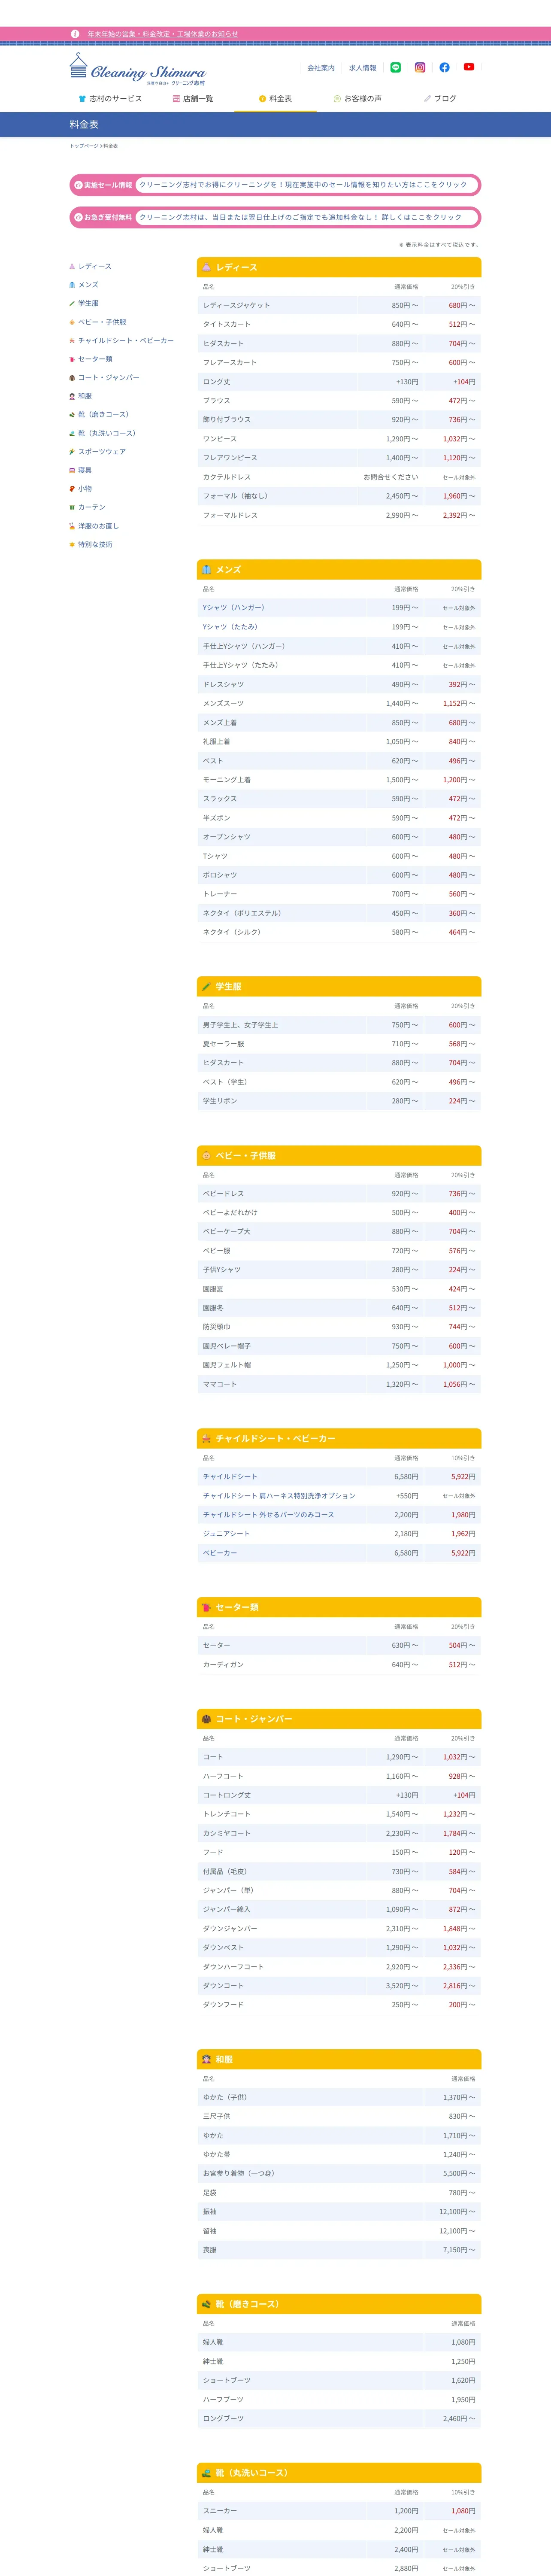This screenshot has height=2576, width=551.
Task: Click the Cleaning Shimura logo
Action: pos(138,69)
